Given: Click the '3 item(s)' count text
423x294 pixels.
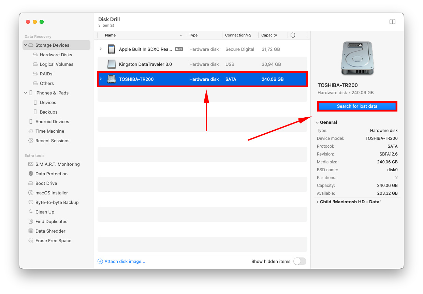Looking at the screenshot, I should (106, 25).
